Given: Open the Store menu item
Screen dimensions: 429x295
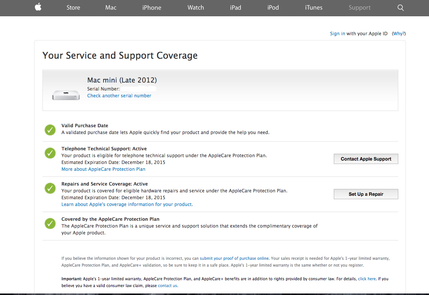Looking at the screenshot, I should click(73, 8).
